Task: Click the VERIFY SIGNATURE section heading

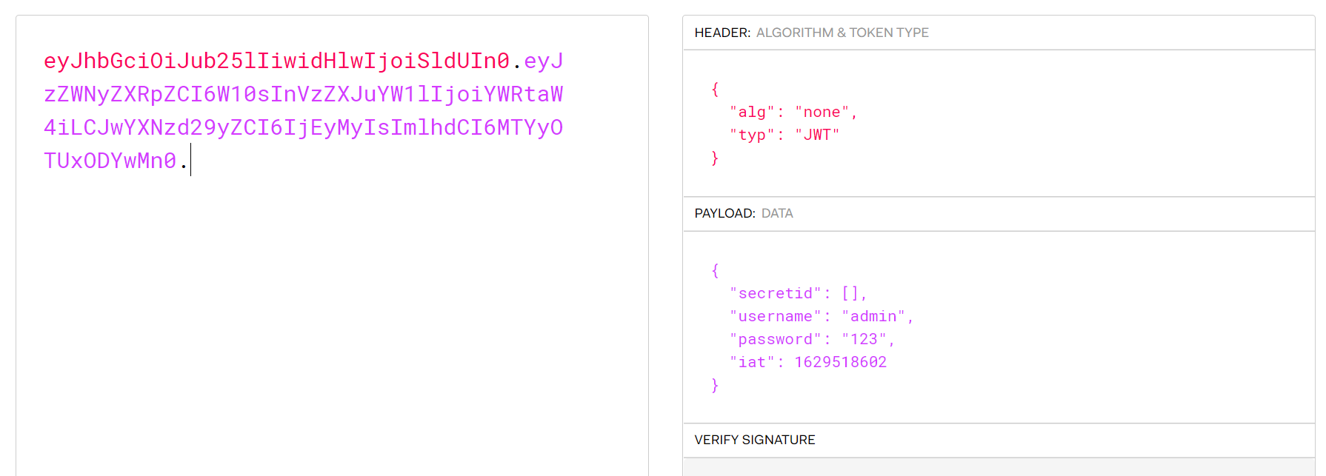Action: (x=754, y=440)
